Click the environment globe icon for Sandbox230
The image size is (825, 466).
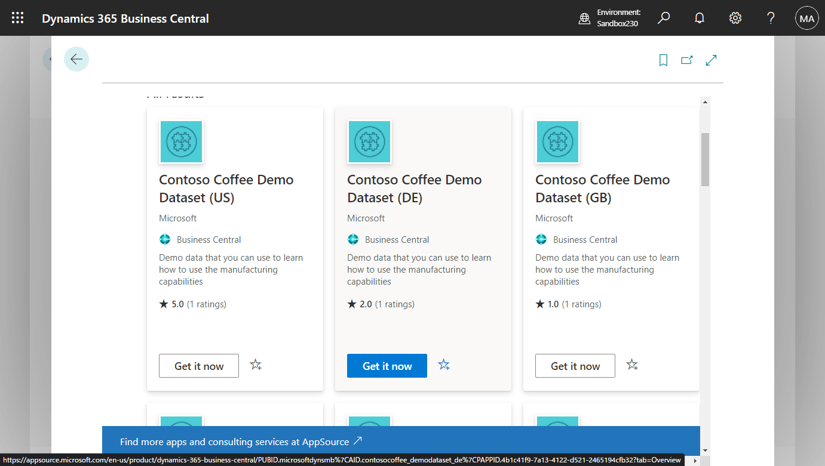point(584,18)
